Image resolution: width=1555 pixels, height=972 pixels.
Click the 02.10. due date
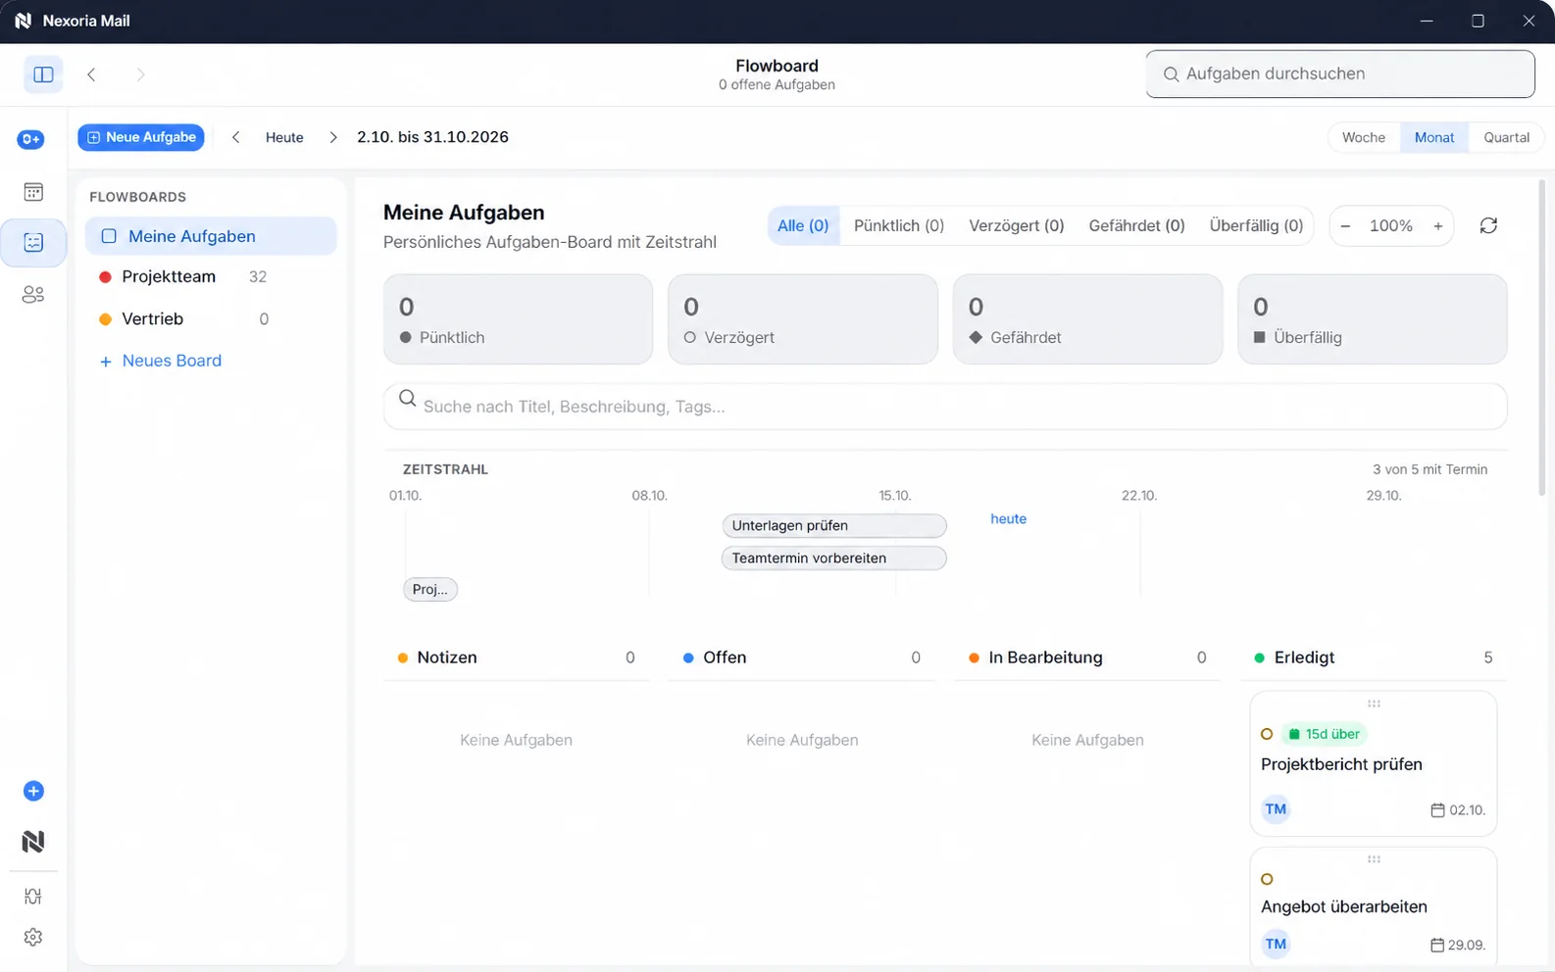click(1458, 810)
